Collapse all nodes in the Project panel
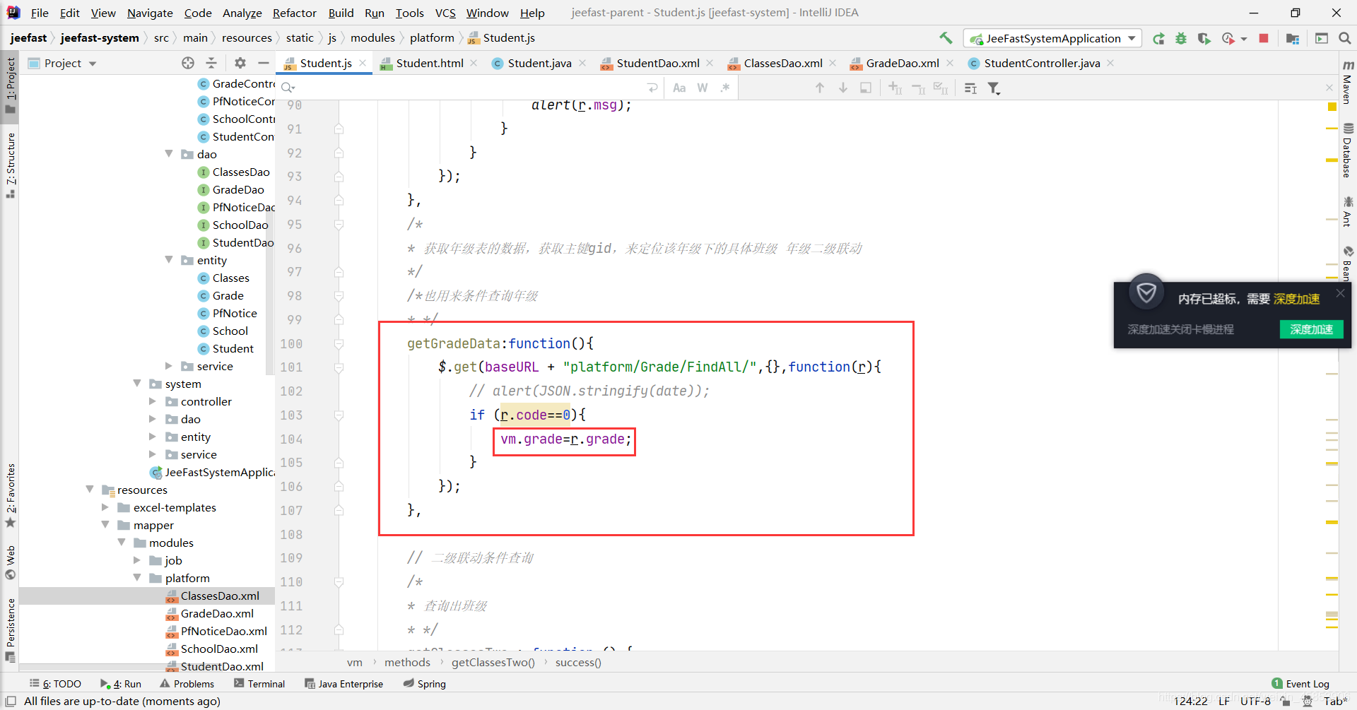This screenshot has width=1357, height=710. point(211,63)
